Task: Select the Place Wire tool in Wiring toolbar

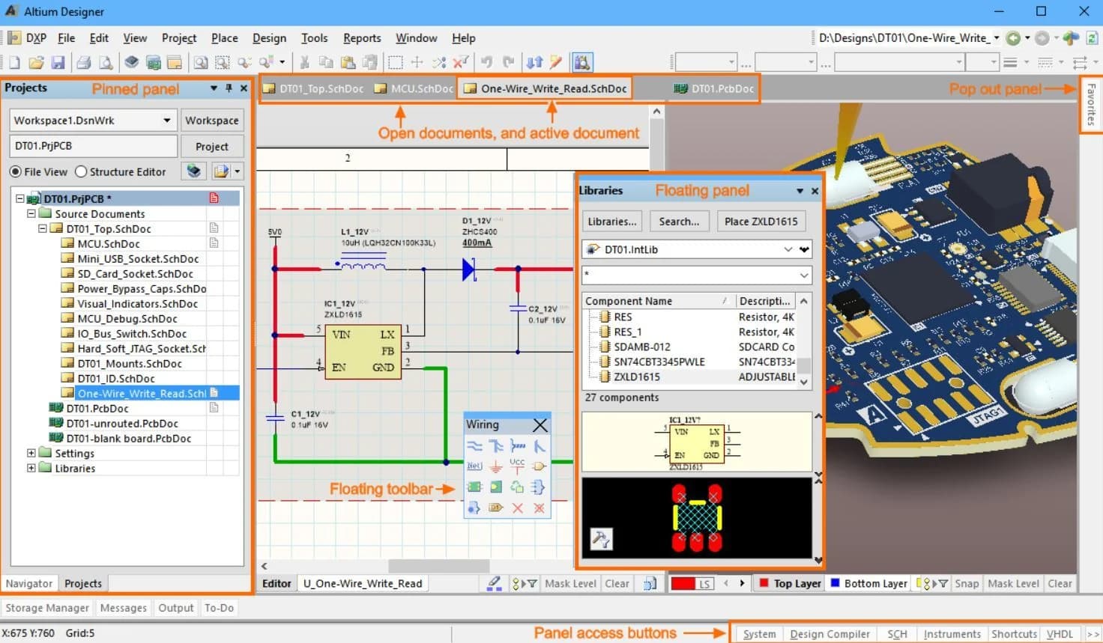Action: (477, 447)
